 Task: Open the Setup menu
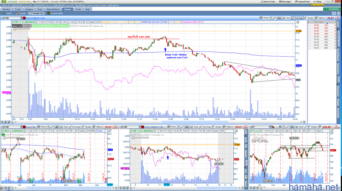pyautogui.click(x=317, y=1)
